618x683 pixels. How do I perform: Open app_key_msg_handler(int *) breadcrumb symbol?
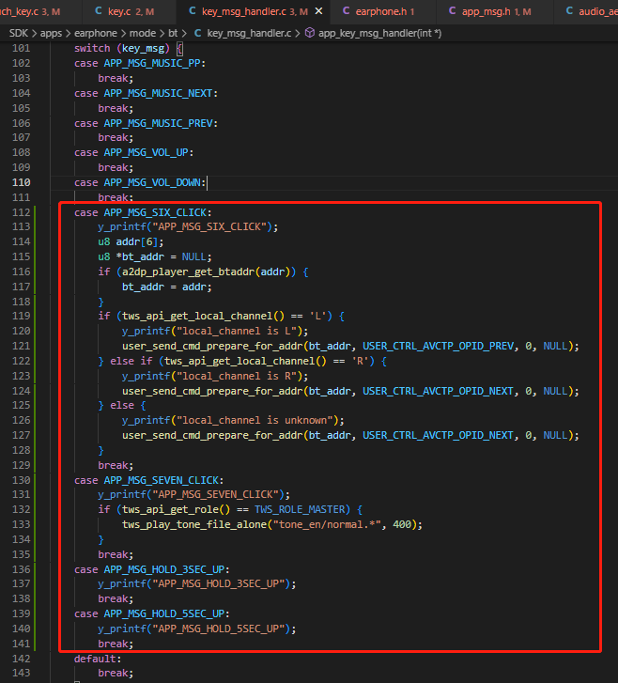[379, 33]
